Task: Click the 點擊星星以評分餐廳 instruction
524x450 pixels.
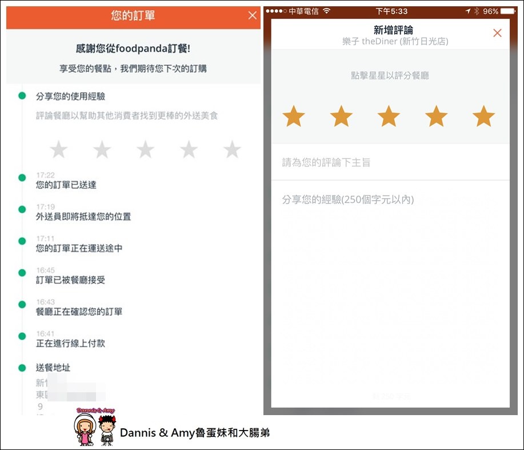Action: 390,75
